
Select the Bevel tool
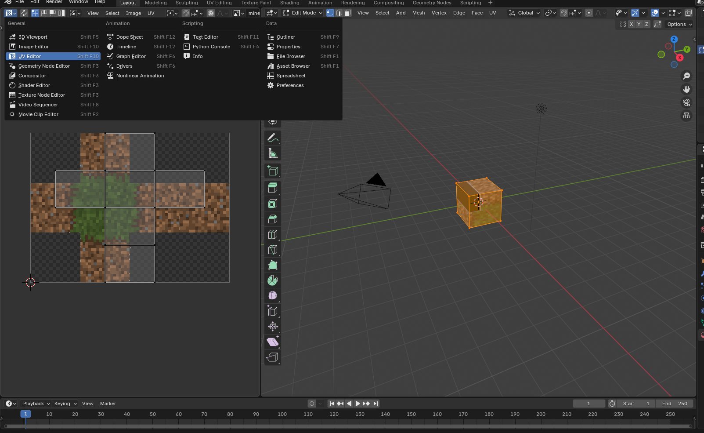click(x=273, y=219)
